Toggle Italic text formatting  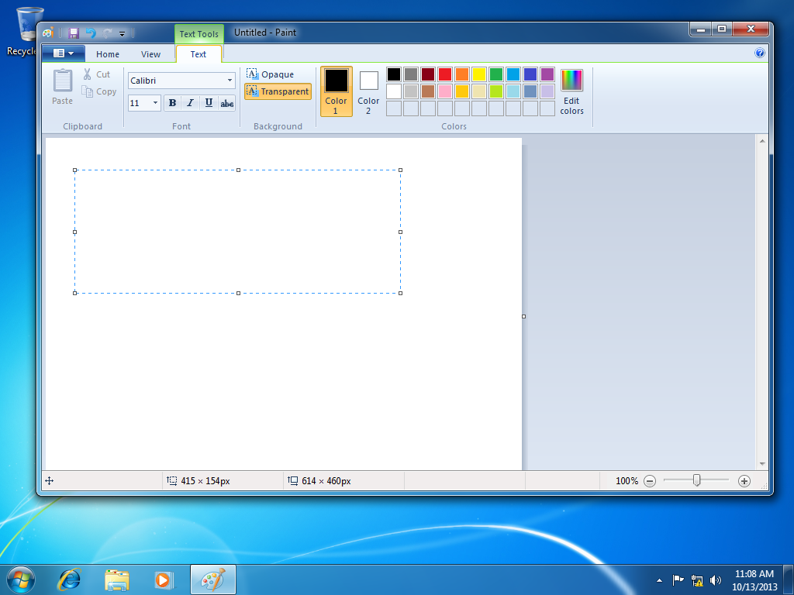pos(191,103)
